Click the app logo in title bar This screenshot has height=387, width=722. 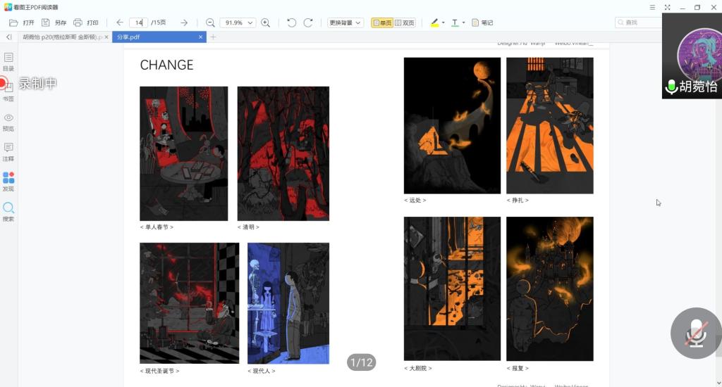point(8,7)
